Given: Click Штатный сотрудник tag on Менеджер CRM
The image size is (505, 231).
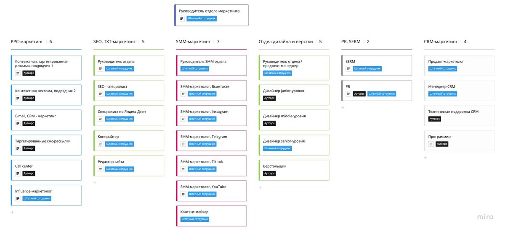Looking at the screenshot, I should [x=443, y=93].
